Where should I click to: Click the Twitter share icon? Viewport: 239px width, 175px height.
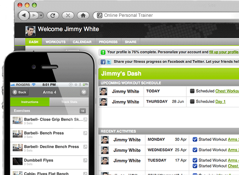pos(109,62)
